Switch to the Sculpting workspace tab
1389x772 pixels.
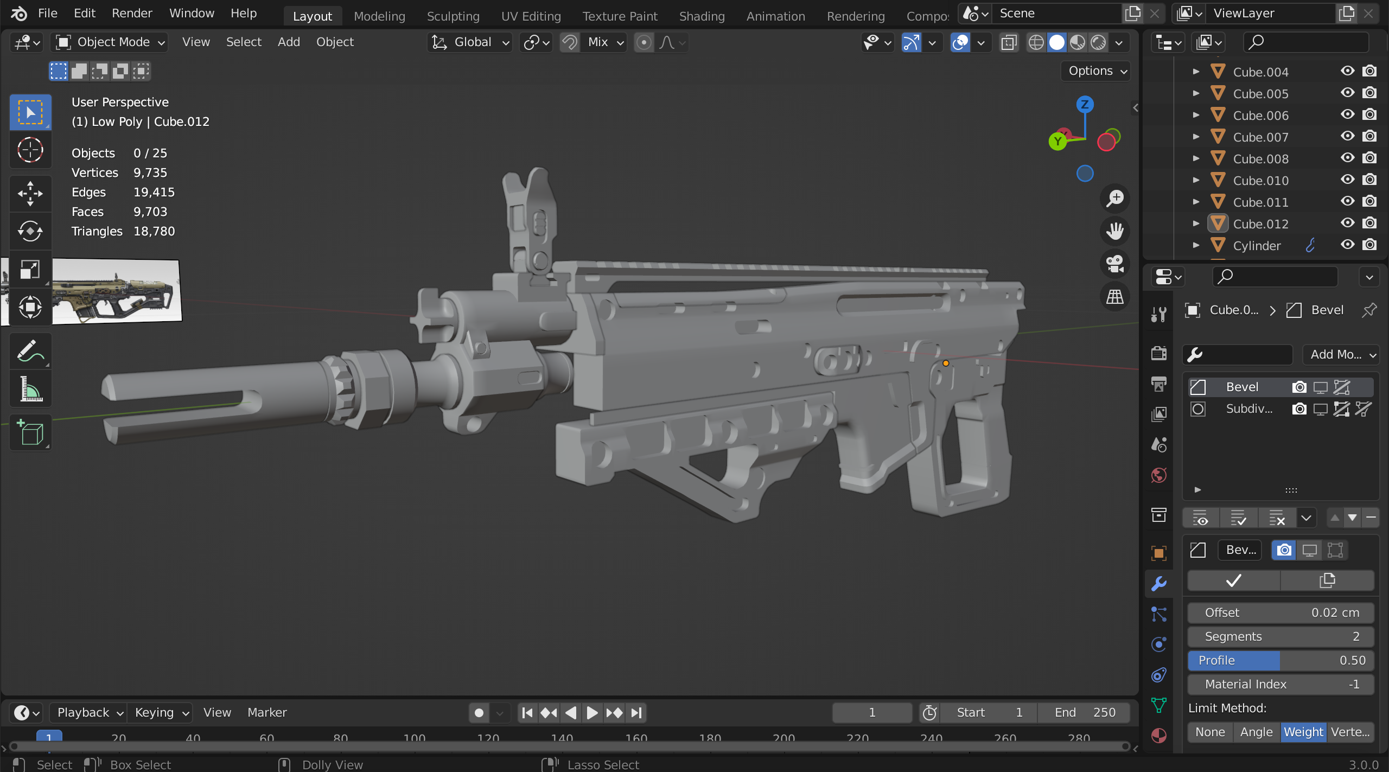click(453, 16)
